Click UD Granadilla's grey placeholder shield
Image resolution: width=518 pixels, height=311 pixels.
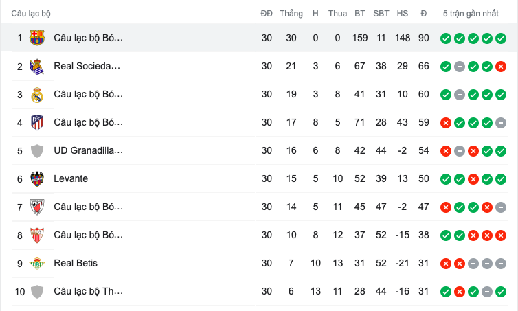tap(37, 150)
